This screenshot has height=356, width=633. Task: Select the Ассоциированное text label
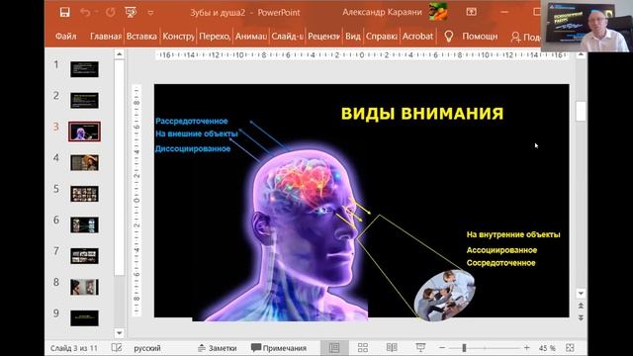501,250
